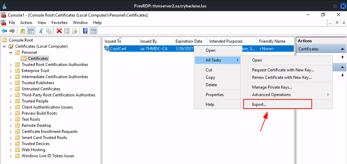Screen dimensions: 347x164
Task: Select Certificates folder under Personal
Action: click(38, 58)
